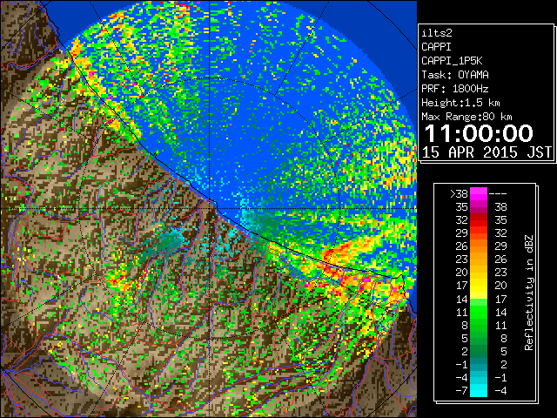
Task: Click the product name text 'ilts2'
Action: (x=437, y=33)
